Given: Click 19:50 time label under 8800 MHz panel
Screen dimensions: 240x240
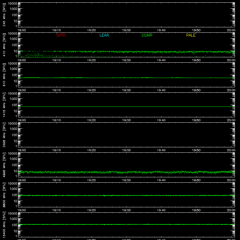Looking at the screenshot, I should (196, 210).
